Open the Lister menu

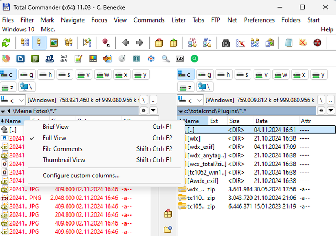click(178, 20)
